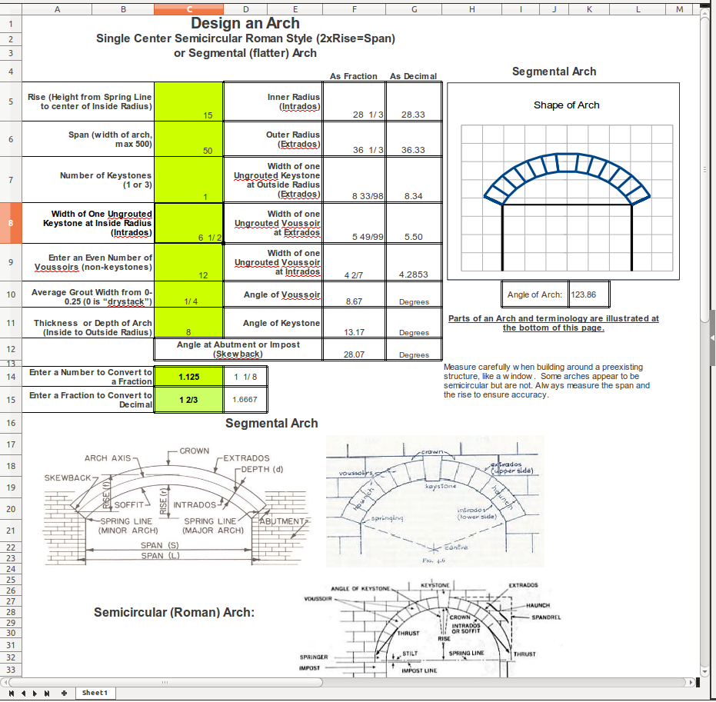Select column H header
Image resolution: width=716 pixels, height=702 pixels.
click(471, 9)
